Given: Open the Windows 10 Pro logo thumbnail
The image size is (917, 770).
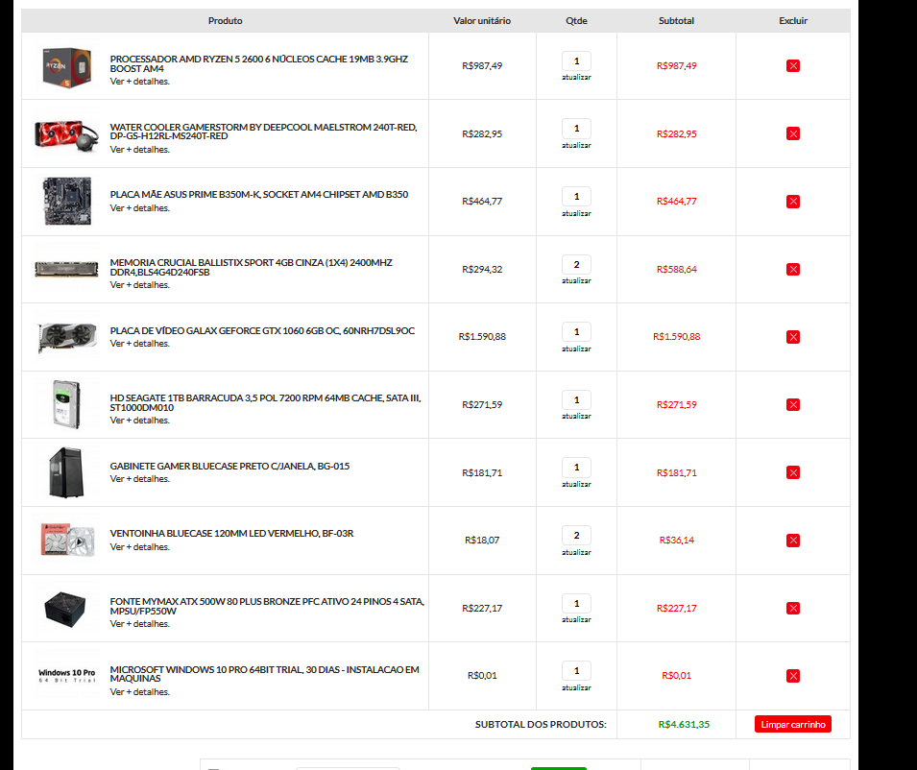Looking at the screenshot, I should 66,676.
